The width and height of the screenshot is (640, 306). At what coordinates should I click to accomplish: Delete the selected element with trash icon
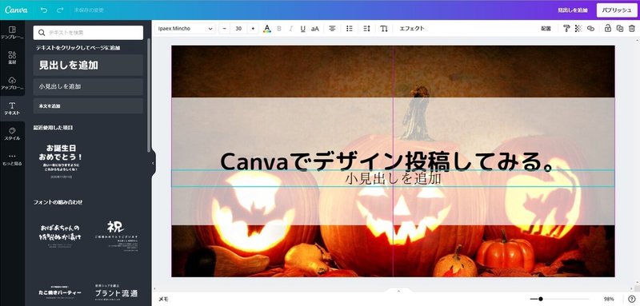click(632, 29)
